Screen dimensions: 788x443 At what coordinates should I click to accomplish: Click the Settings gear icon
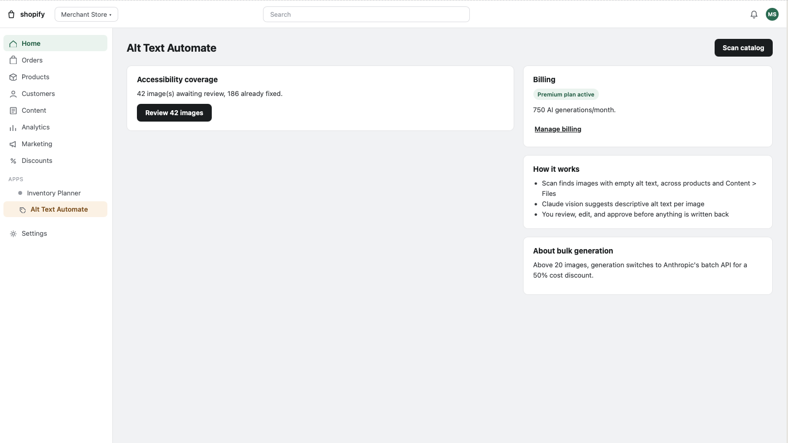point(13,234)
